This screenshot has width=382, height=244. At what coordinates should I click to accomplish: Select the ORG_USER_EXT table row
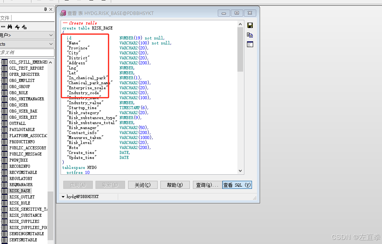coord(23,117)
